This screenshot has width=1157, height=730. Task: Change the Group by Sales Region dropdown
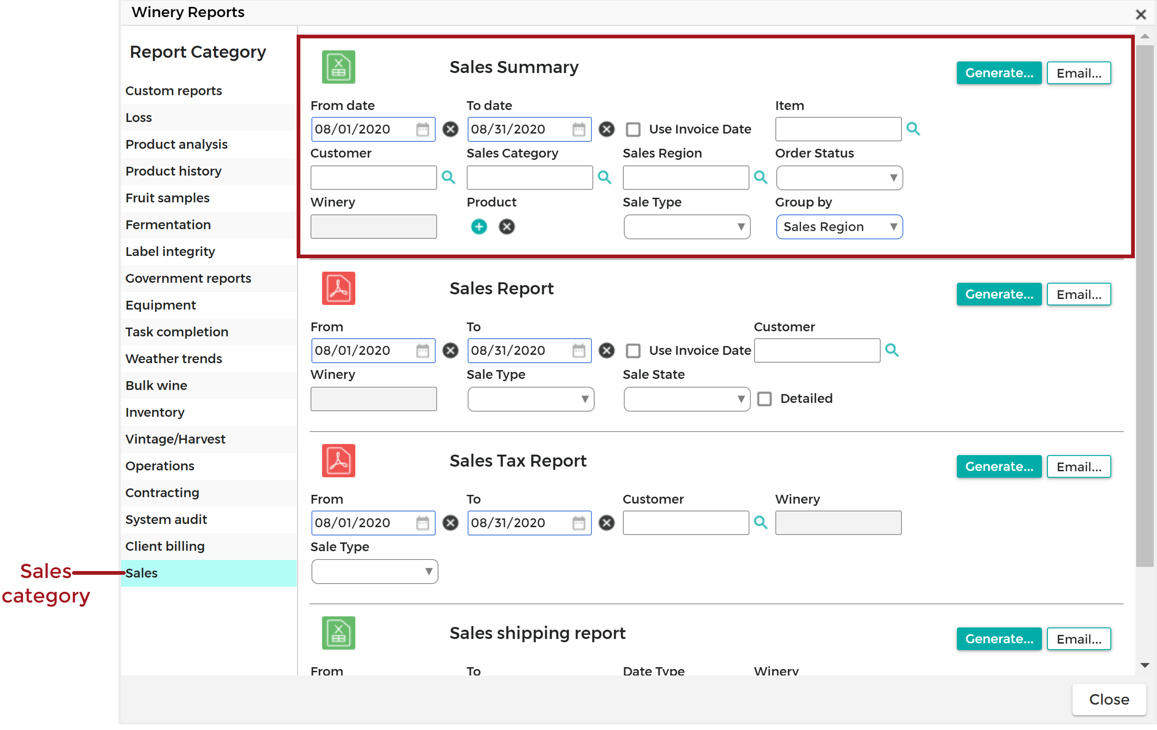click(839, 226)
